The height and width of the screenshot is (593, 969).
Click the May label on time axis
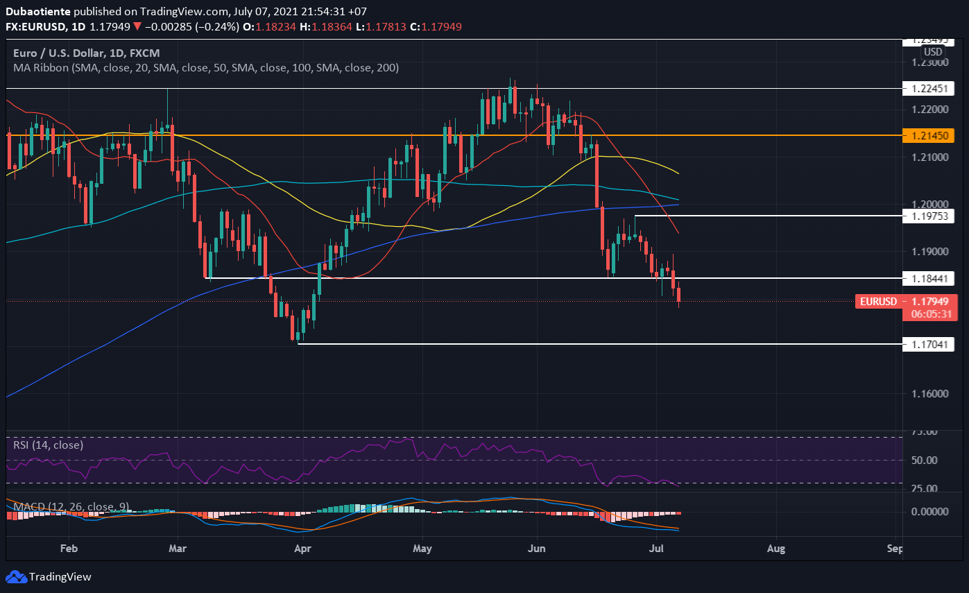pos(422,548)
